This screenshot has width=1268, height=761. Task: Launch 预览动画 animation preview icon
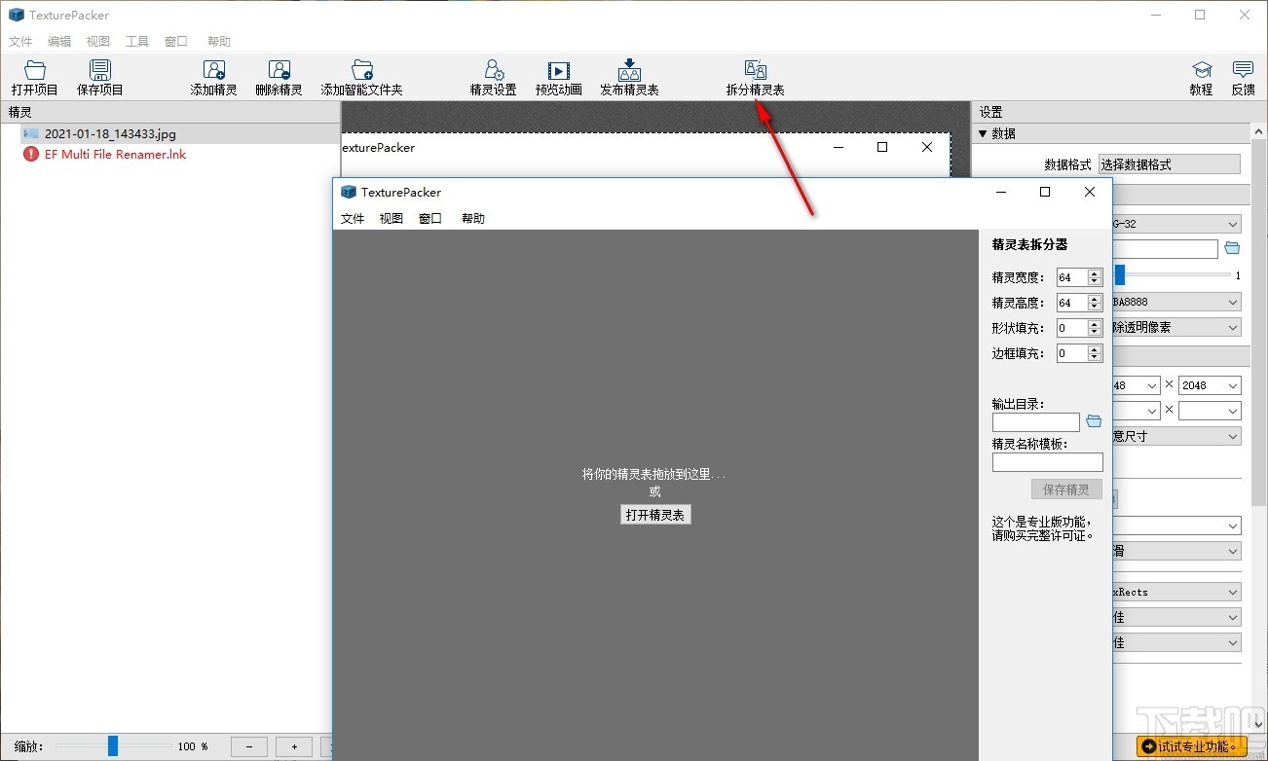point(559,78)
